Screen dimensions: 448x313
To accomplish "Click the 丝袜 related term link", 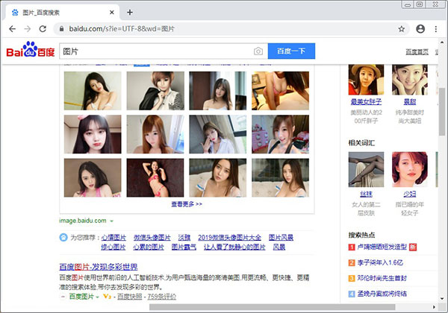I will (366, 194).
